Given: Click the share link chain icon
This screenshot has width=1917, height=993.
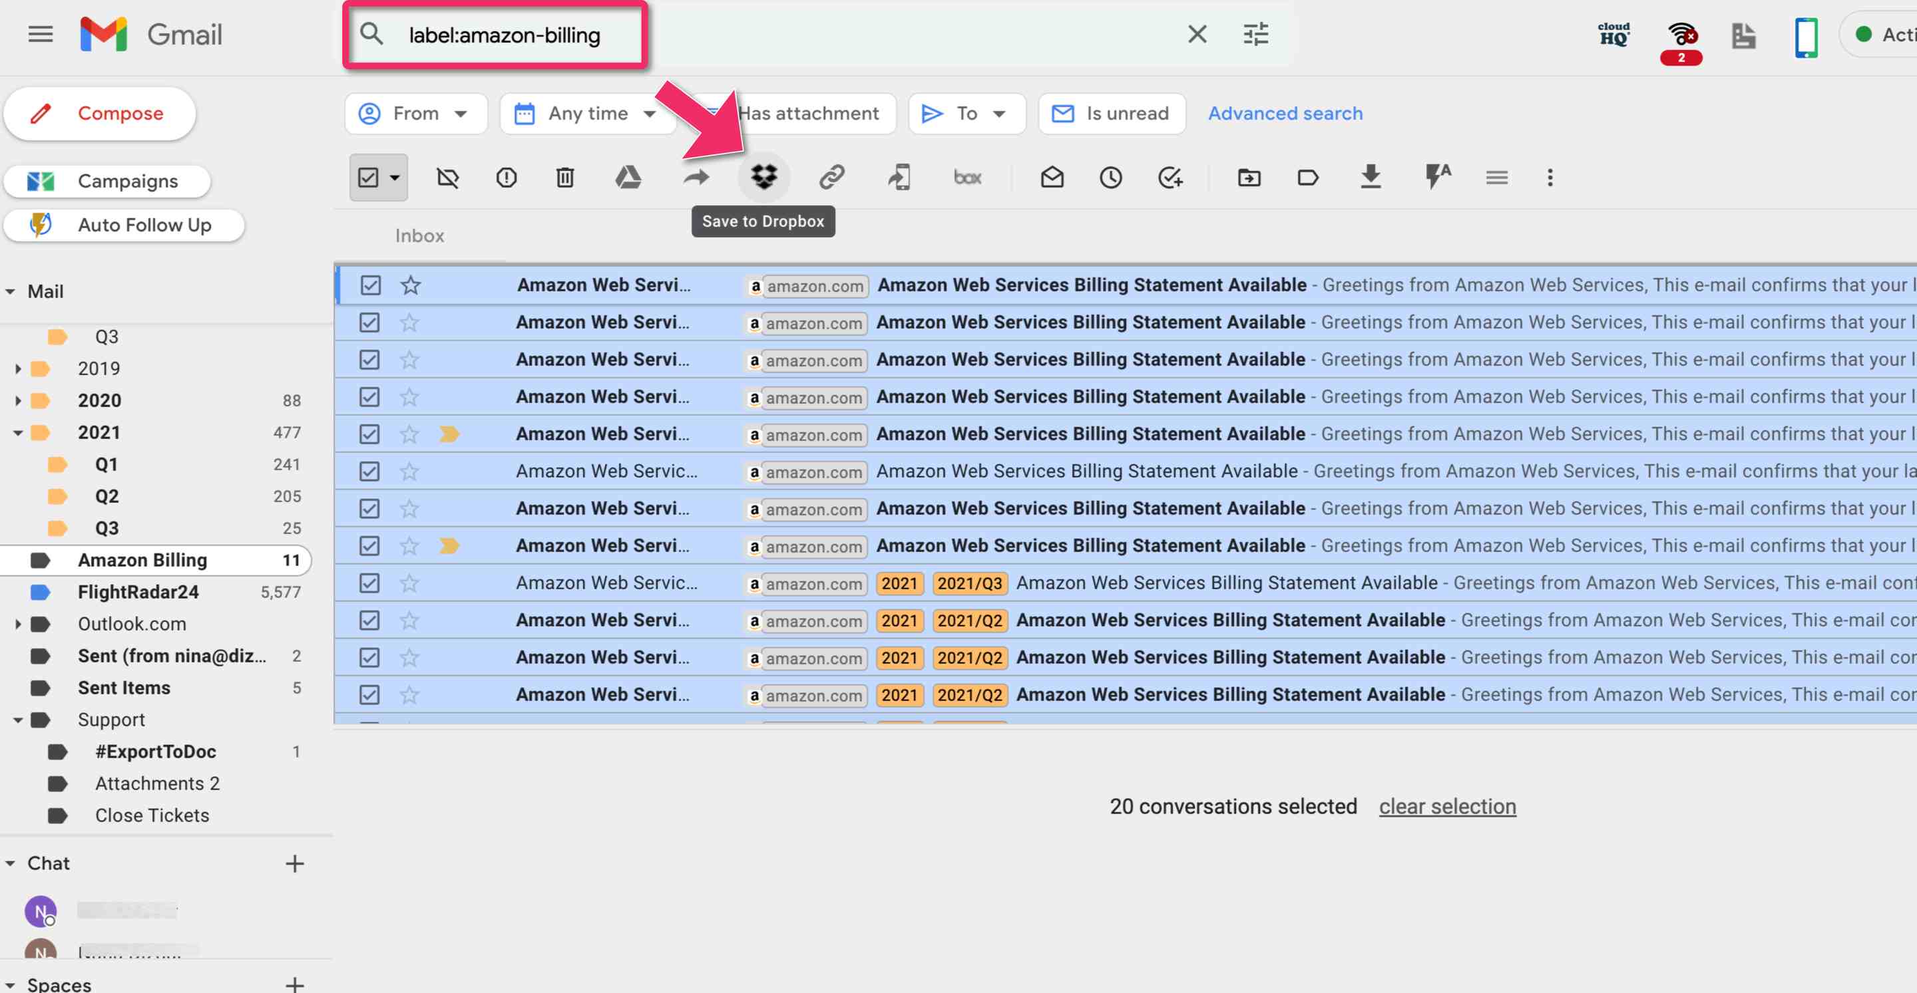Looking at the screenshot, I should [832, 178].
